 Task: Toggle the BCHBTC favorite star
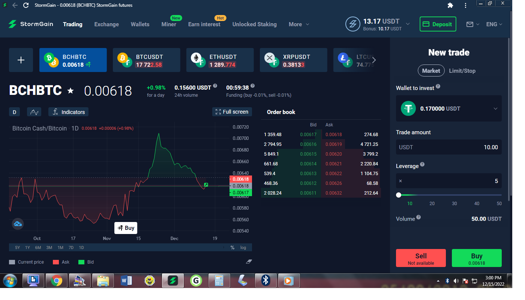70,91
